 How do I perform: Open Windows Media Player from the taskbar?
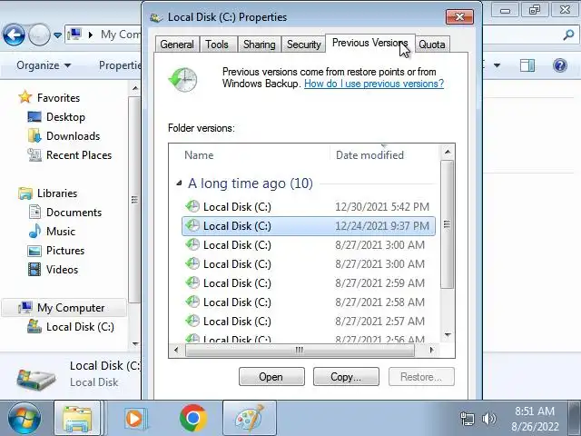coord(135,419)
